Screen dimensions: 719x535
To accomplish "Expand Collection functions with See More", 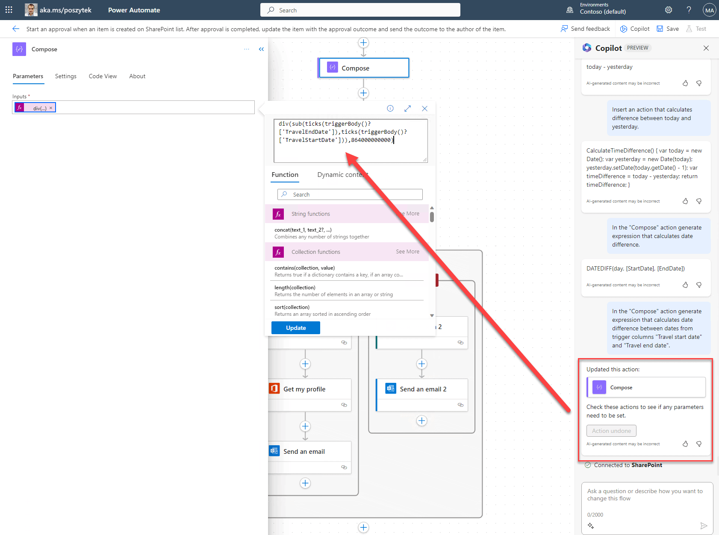I will click(x=407, y=252).
